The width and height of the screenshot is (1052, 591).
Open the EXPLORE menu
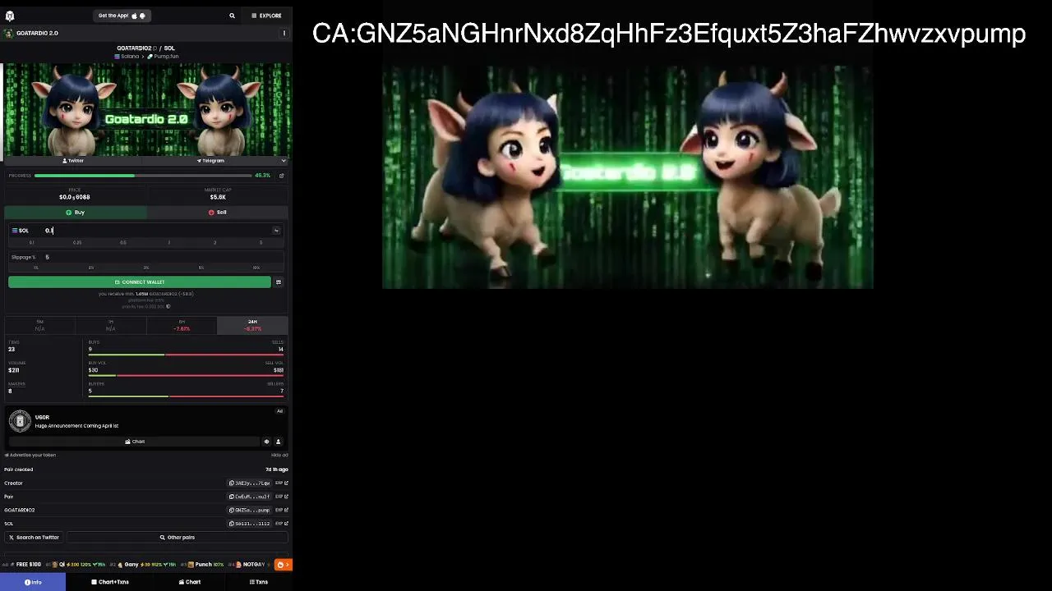266,16
